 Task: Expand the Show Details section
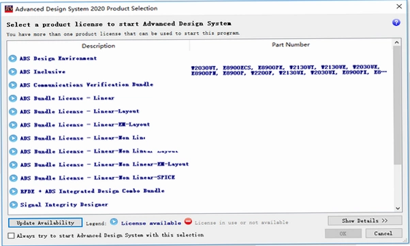pos(365,221)
